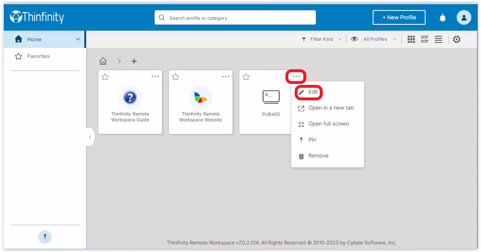Go to home folder in breadcrumb

[103, 61]
